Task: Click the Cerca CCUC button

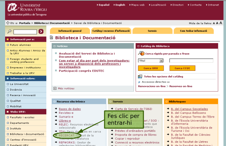Action: click(x=182, y=68)
